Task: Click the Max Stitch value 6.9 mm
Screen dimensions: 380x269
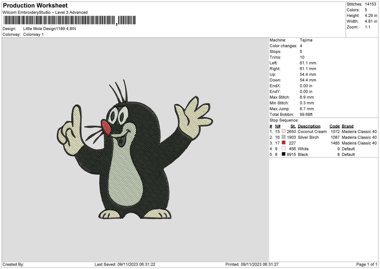Action: [307, 97]
